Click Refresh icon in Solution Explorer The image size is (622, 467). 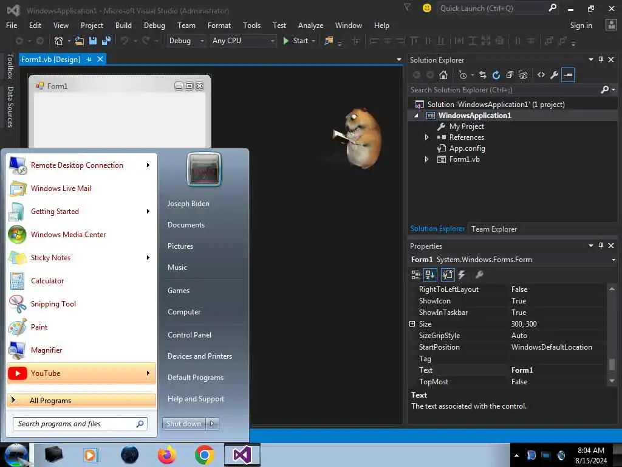[x=496, y=75]
